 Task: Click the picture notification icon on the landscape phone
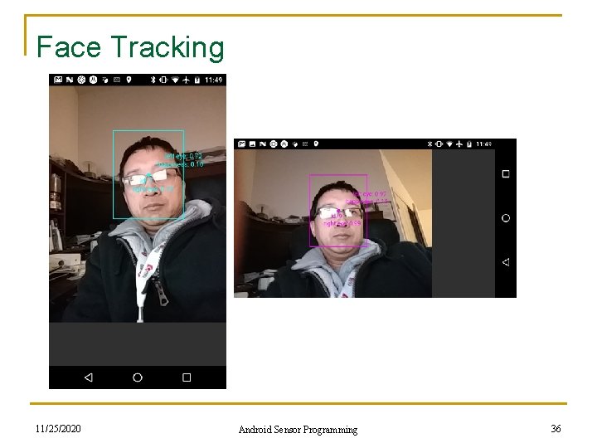pyautogui.click(x=252, y=144)
